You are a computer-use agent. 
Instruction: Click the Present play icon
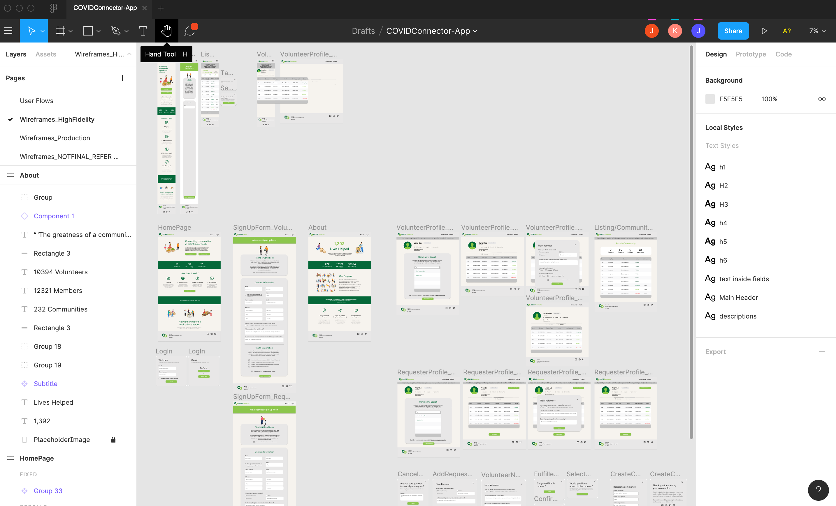[x=764, y=31]
